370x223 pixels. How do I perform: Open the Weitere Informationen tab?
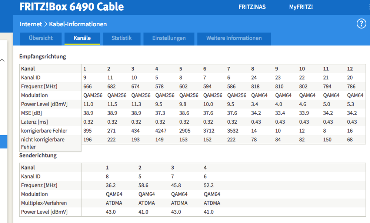[234, 38]
